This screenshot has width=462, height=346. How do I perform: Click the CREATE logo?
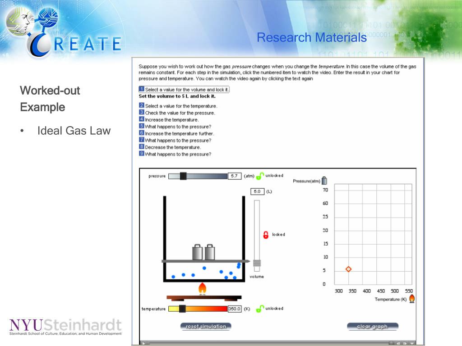coord(63,31)
